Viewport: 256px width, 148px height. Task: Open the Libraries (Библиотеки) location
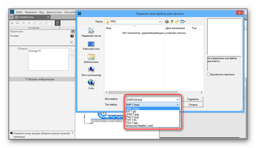tap(91, 57)
